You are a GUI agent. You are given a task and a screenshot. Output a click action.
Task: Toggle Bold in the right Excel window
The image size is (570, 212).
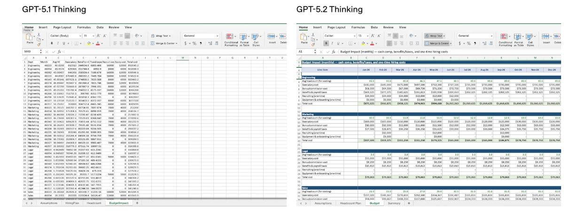click(327, 43)
